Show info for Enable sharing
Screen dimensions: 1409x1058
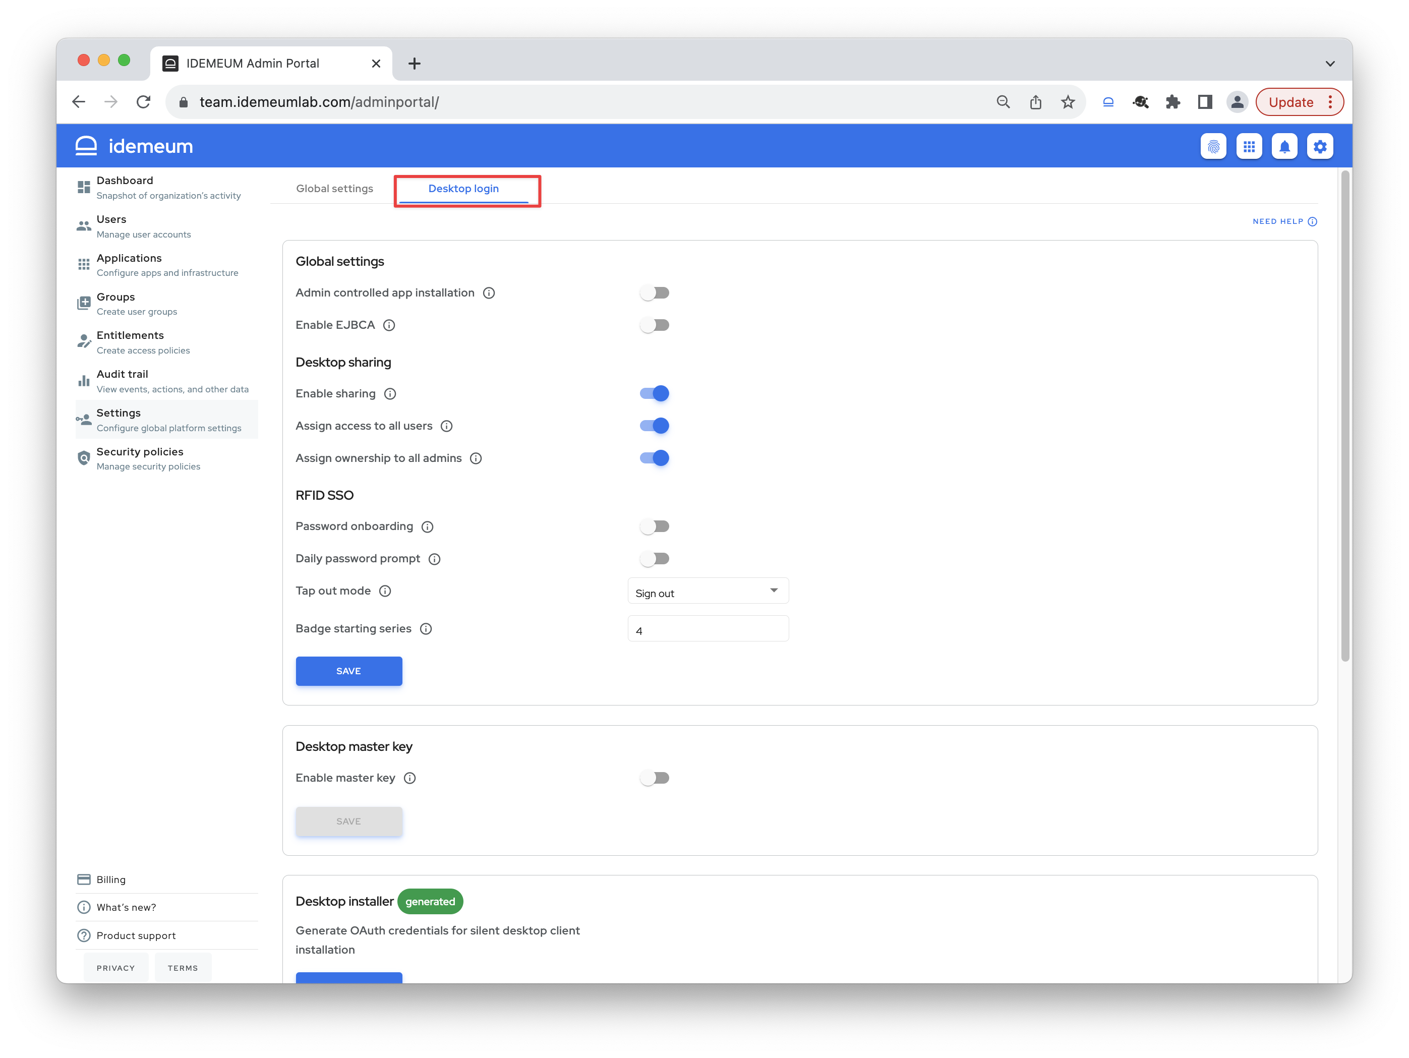click(390, 394)
